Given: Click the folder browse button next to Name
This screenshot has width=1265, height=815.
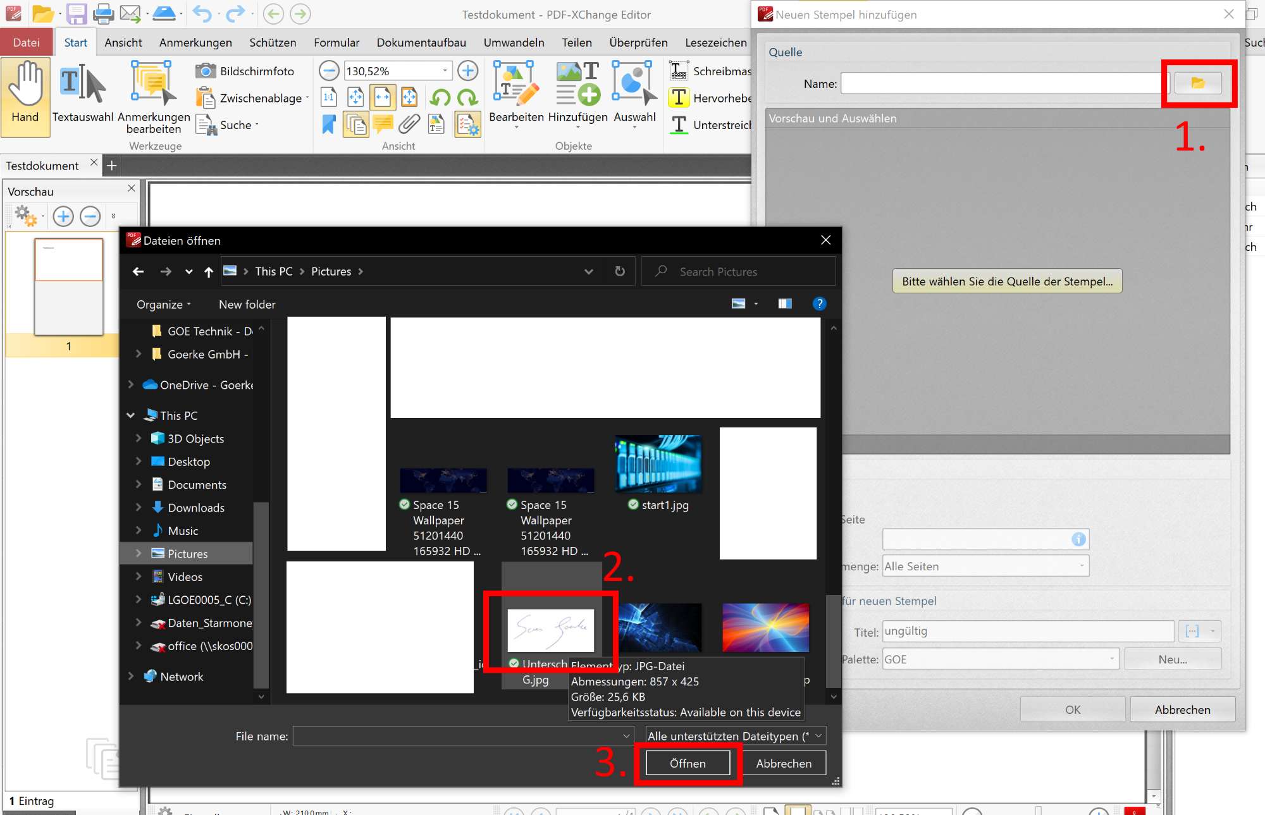Looking at the screenshot, I should point(1197,83).
